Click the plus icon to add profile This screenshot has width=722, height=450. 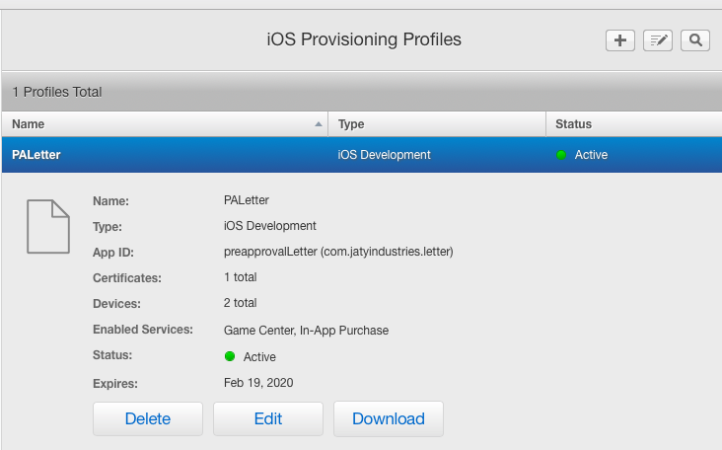(619, 40)
